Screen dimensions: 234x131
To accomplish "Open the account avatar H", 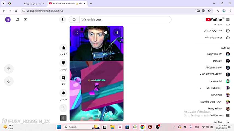I will [x=8, y=19].
